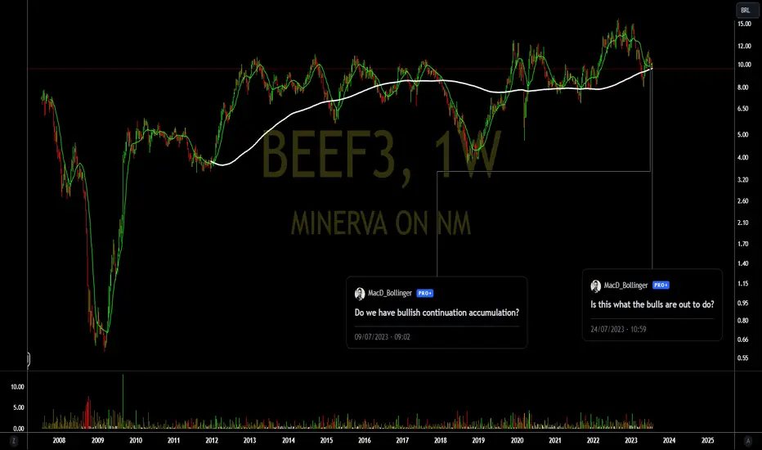Click the 2019 label on time axis
This screenshot has height=450, width=762.
[478, 440]
